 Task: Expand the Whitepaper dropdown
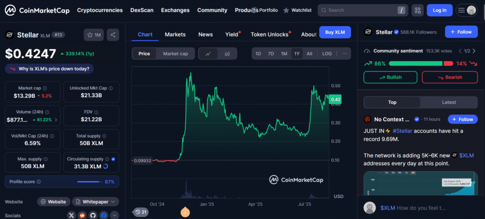(x=96, y=201)
